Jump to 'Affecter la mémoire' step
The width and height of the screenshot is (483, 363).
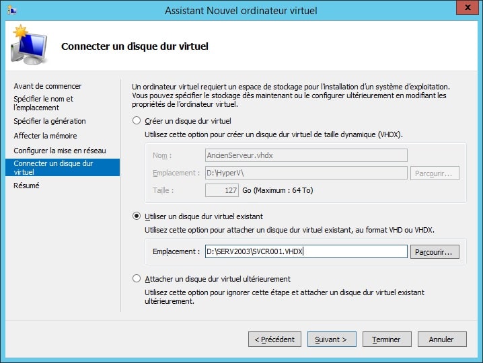45,136
